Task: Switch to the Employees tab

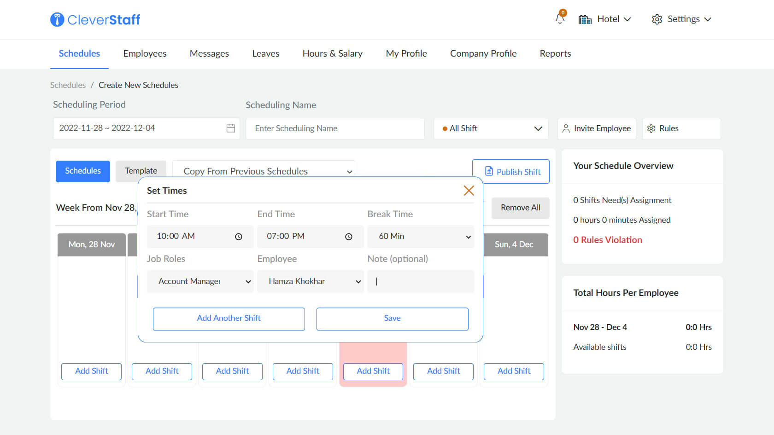Action: pos(145,53)
